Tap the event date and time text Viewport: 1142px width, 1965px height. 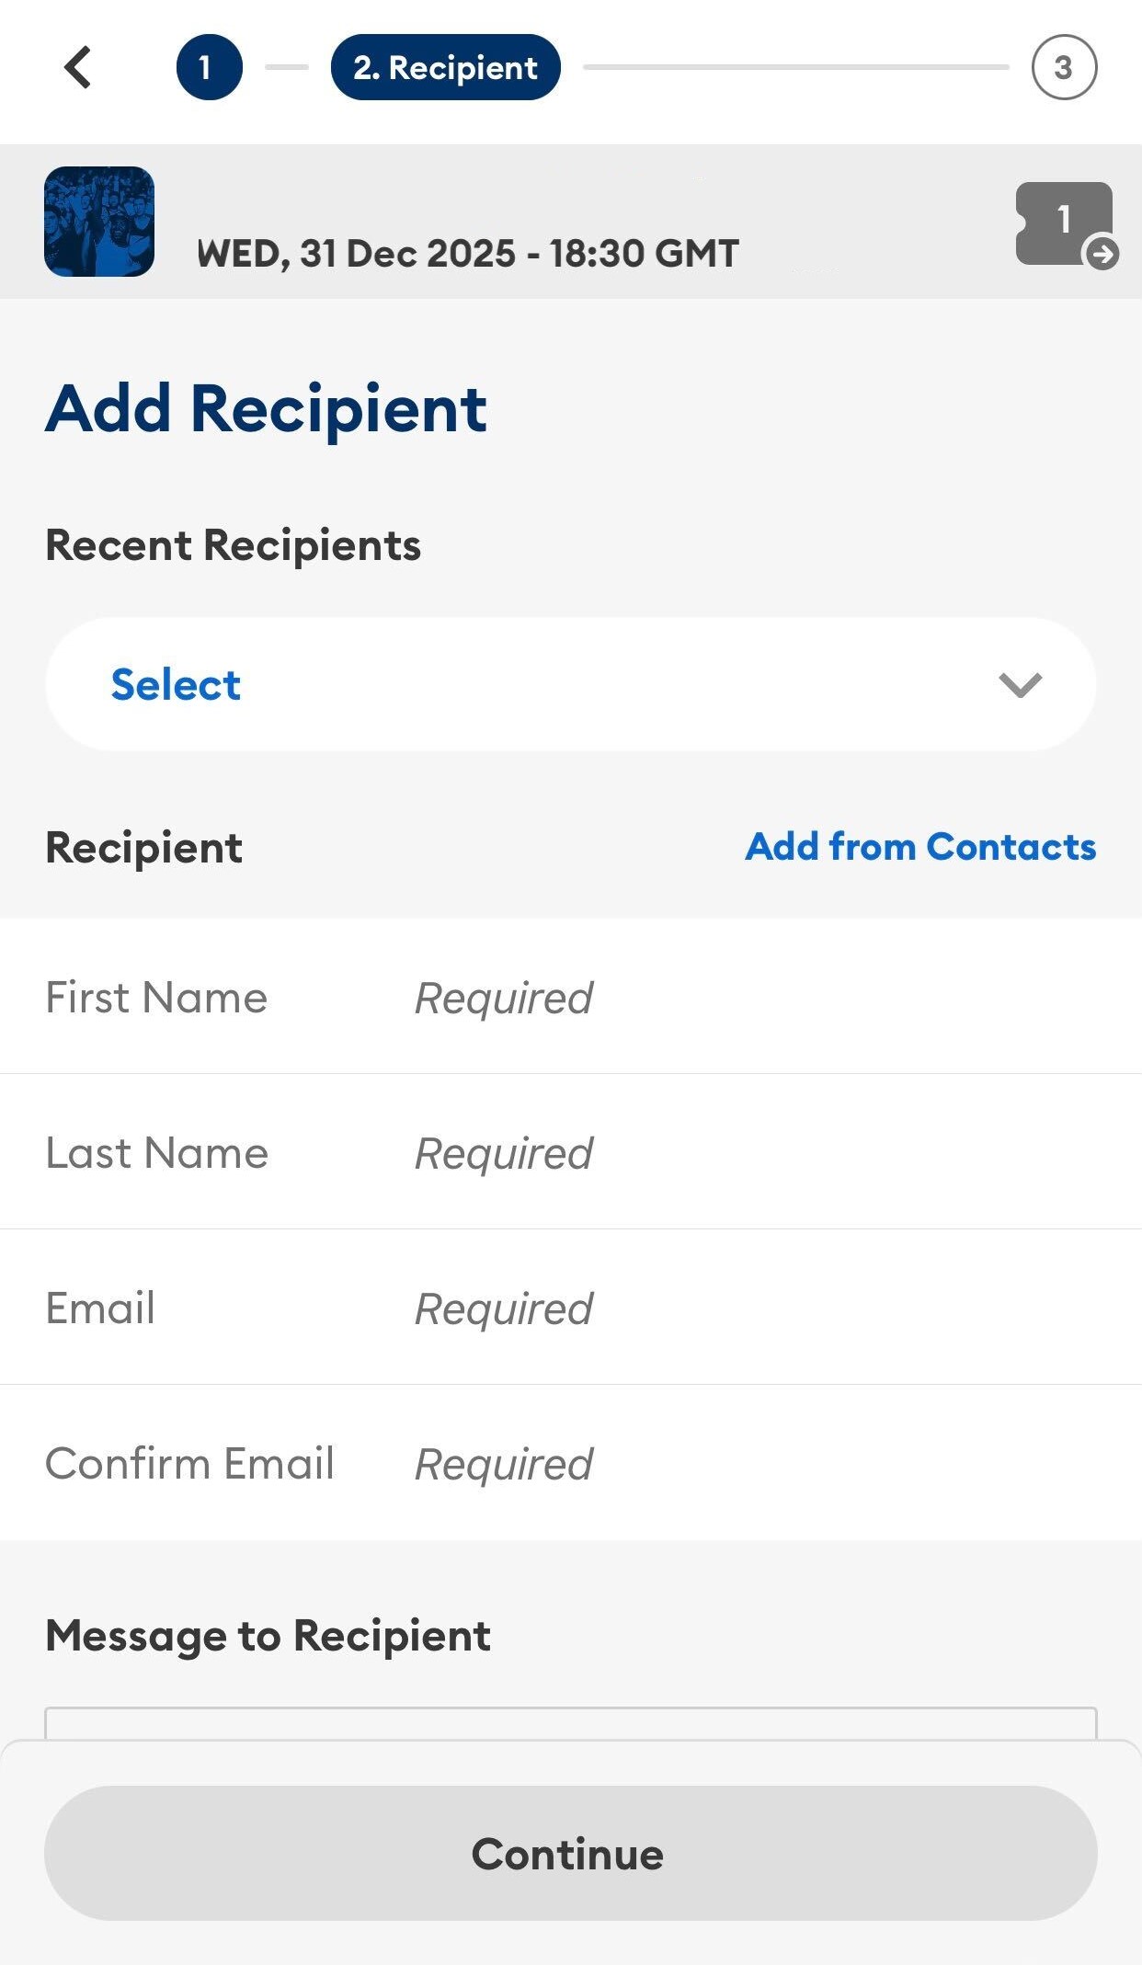click(x=468, y=253)
